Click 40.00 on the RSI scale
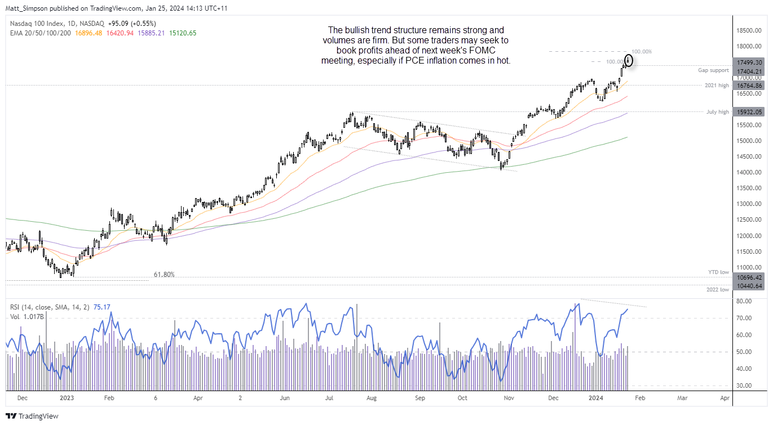The image size is (773, 426). point(745,369)
